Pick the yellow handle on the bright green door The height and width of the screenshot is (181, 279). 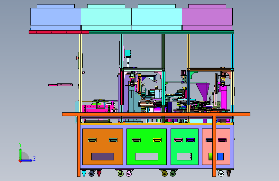(x=157, y=140)
